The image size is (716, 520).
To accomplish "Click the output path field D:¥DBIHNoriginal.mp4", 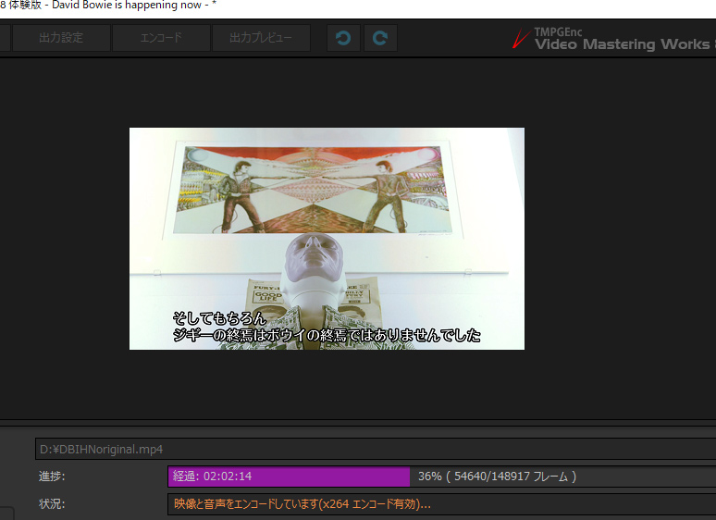I will [x=376, y=450].
